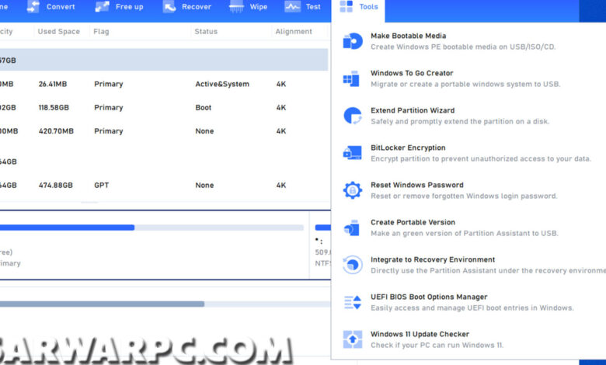Click the small blue bar of NTFS partition
The height and width of the screenshot is (365, 606).
click(x=322, y=228)
